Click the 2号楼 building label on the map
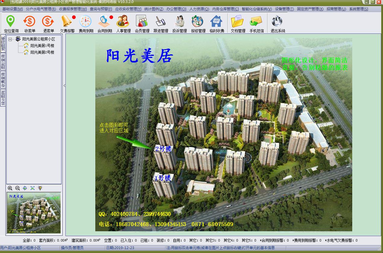The width and height of the screenshot is (383, 253). click(x=163, y=148)
